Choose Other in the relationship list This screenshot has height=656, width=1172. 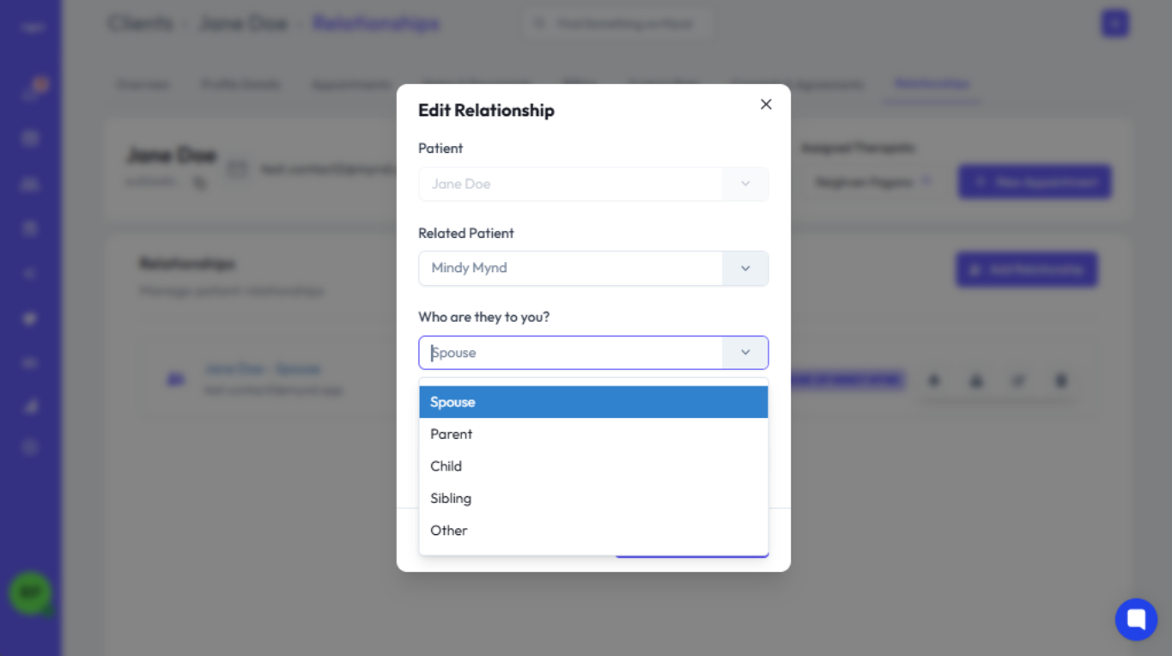592,531
